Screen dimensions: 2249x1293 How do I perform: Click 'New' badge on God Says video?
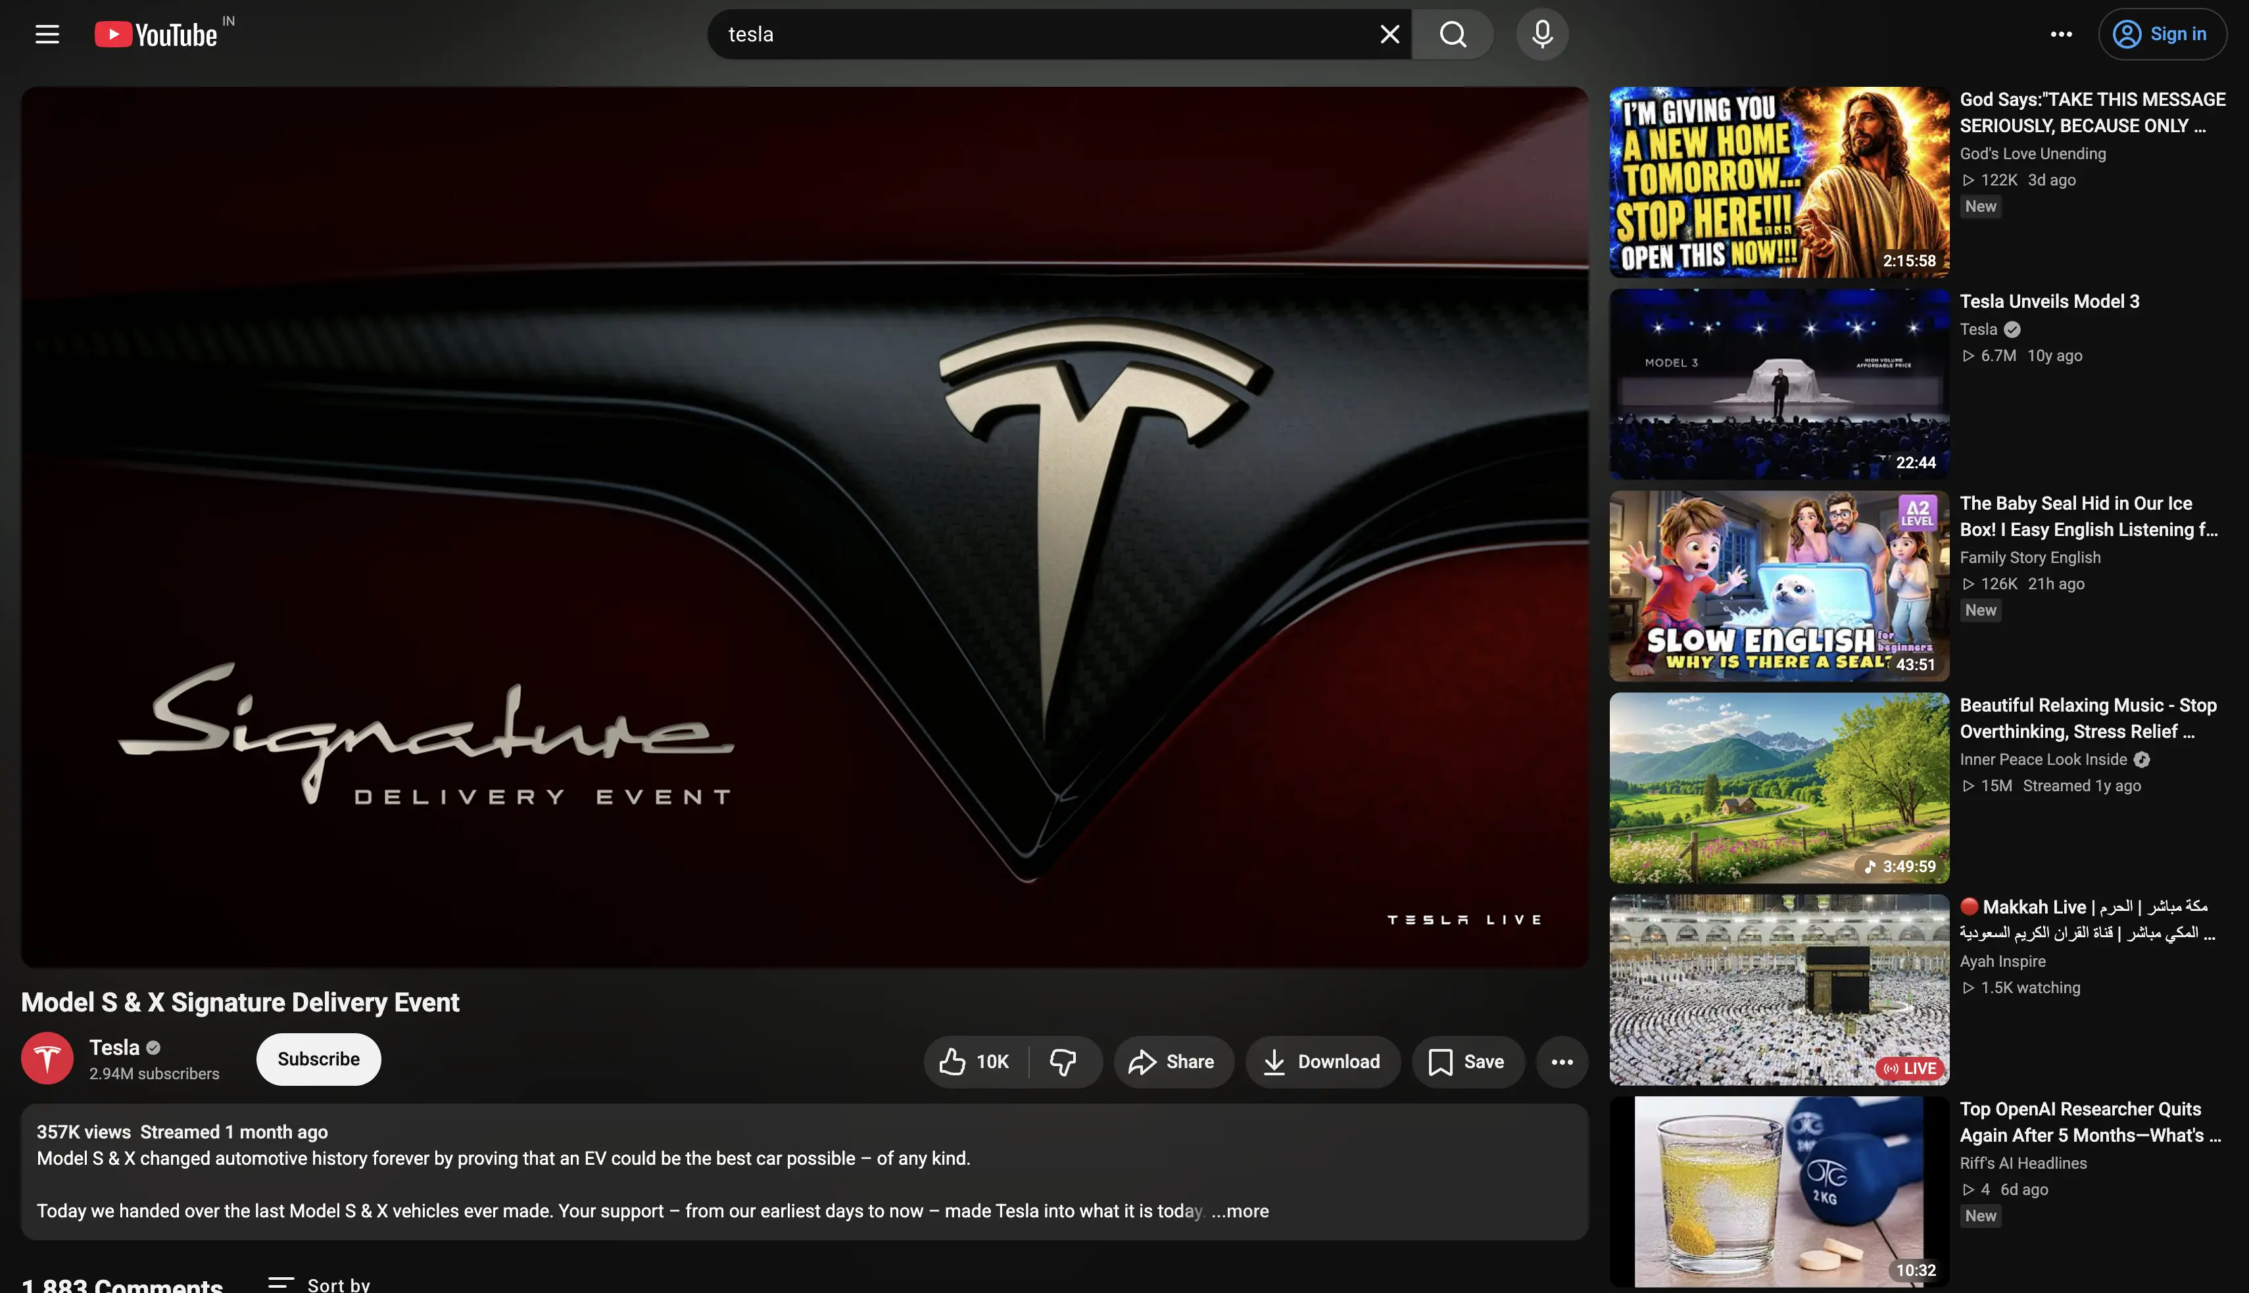[x=1980, y=207]
